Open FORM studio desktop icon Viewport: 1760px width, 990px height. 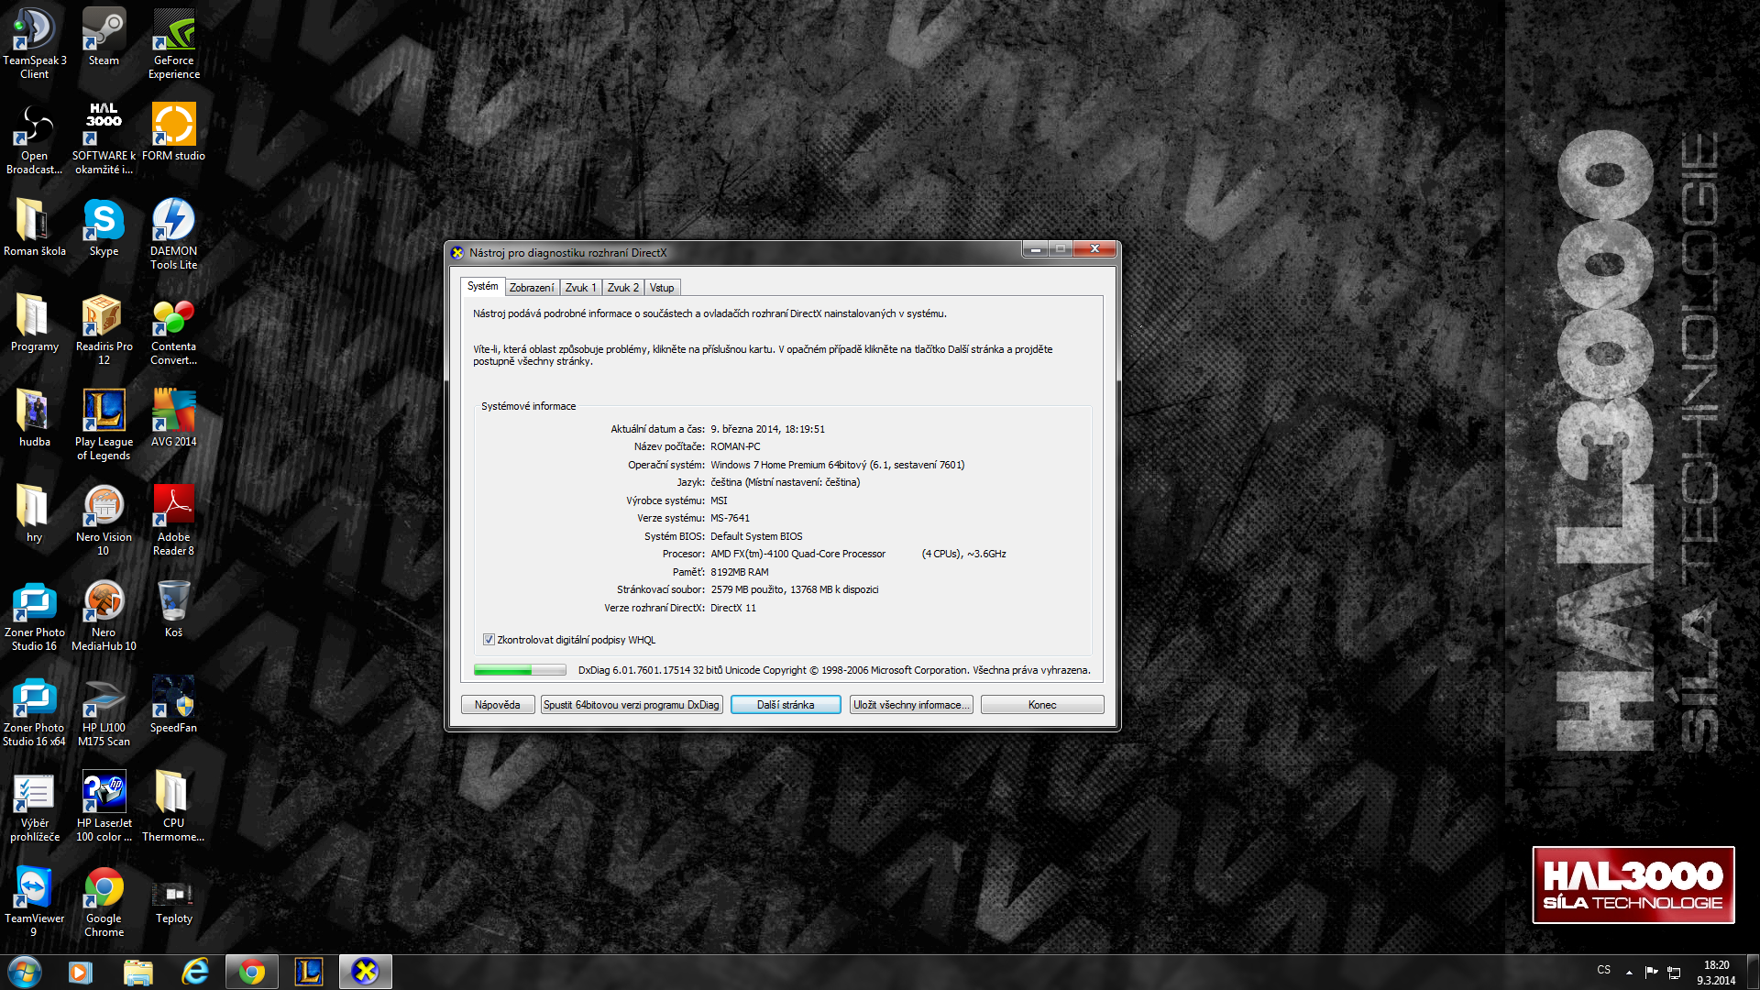click(174, 132)
